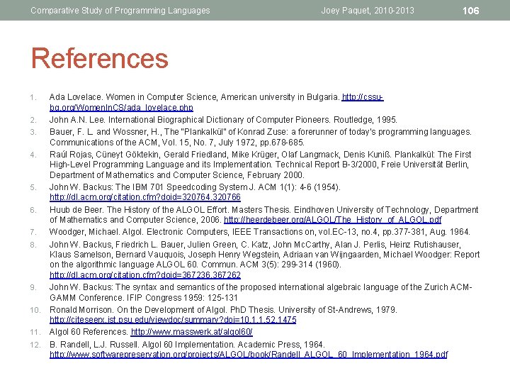
Task: Open the citeseerx.ist.psu.edu summary link
Action: coord(173,320)
